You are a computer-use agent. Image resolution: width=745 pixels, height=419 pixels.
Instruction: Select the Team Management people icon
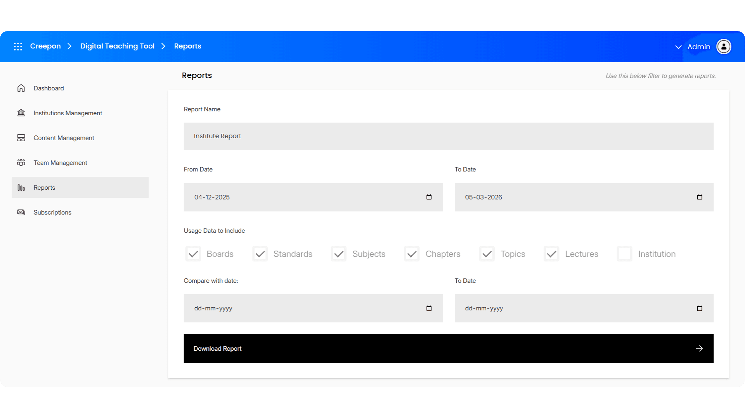21,163
